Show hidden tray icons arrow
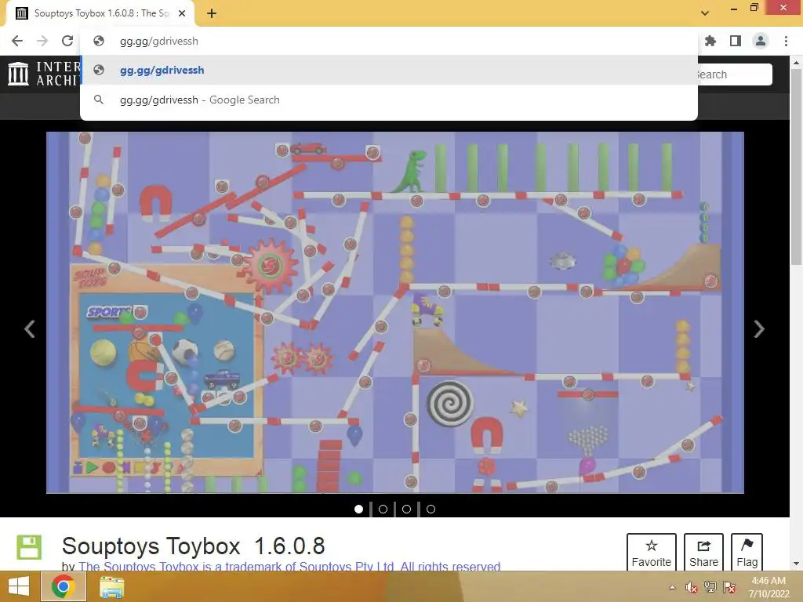The image size is (803, 602). click(x=672, y=587)
